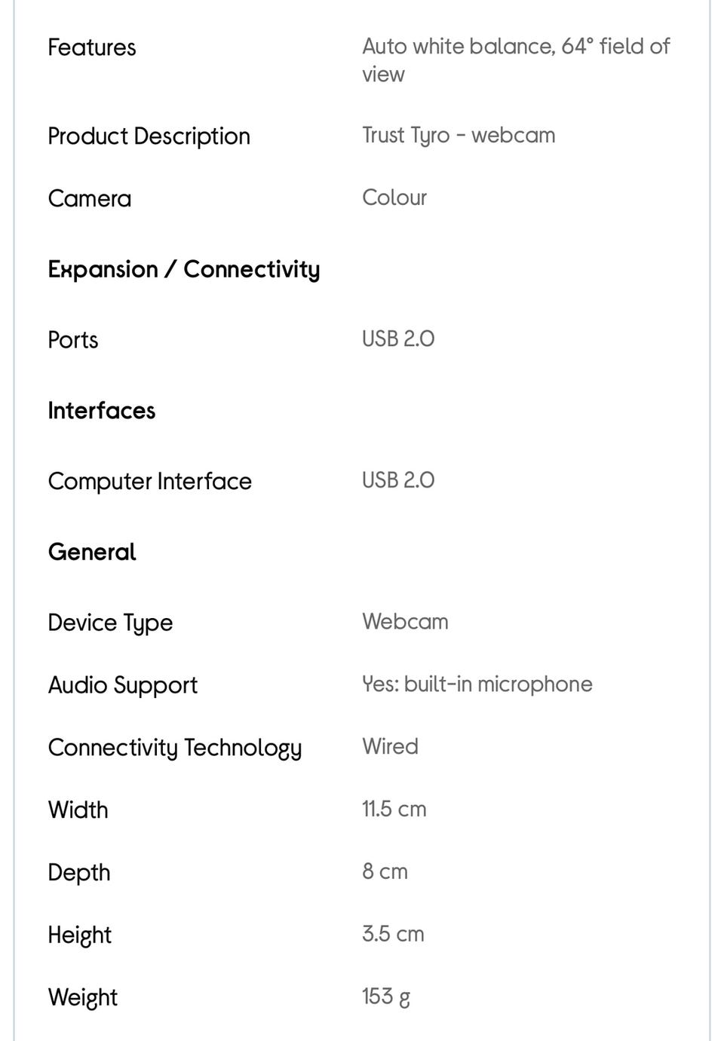Click the 153 g weight value
This screenshot has width=724, height=1041.
click(x=385, y=997)
